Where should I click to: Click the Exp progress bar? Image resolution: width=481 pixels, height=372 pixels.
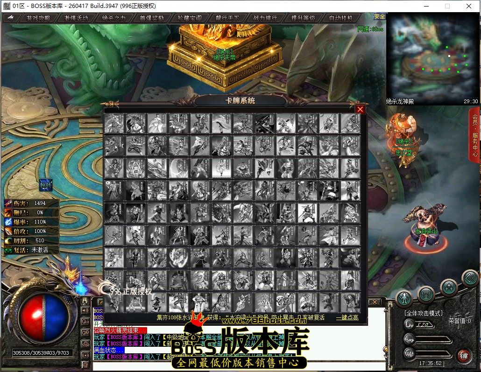pyautogui.click(x=434, y=339)
